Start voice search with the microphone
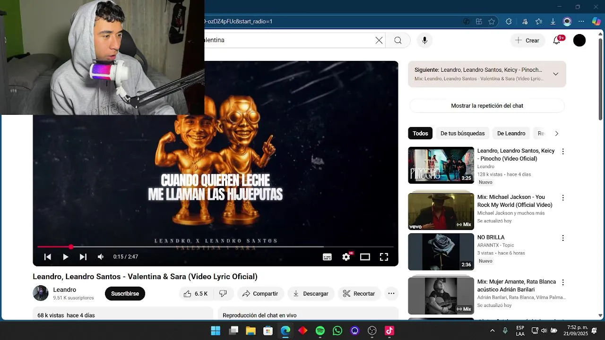605x340 pixels. [x=424, y=40]
